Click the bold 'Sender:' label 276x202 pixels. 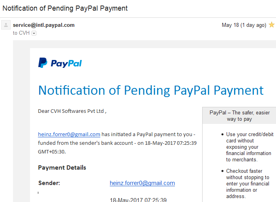pyautogui.click(x=49, y=183)
